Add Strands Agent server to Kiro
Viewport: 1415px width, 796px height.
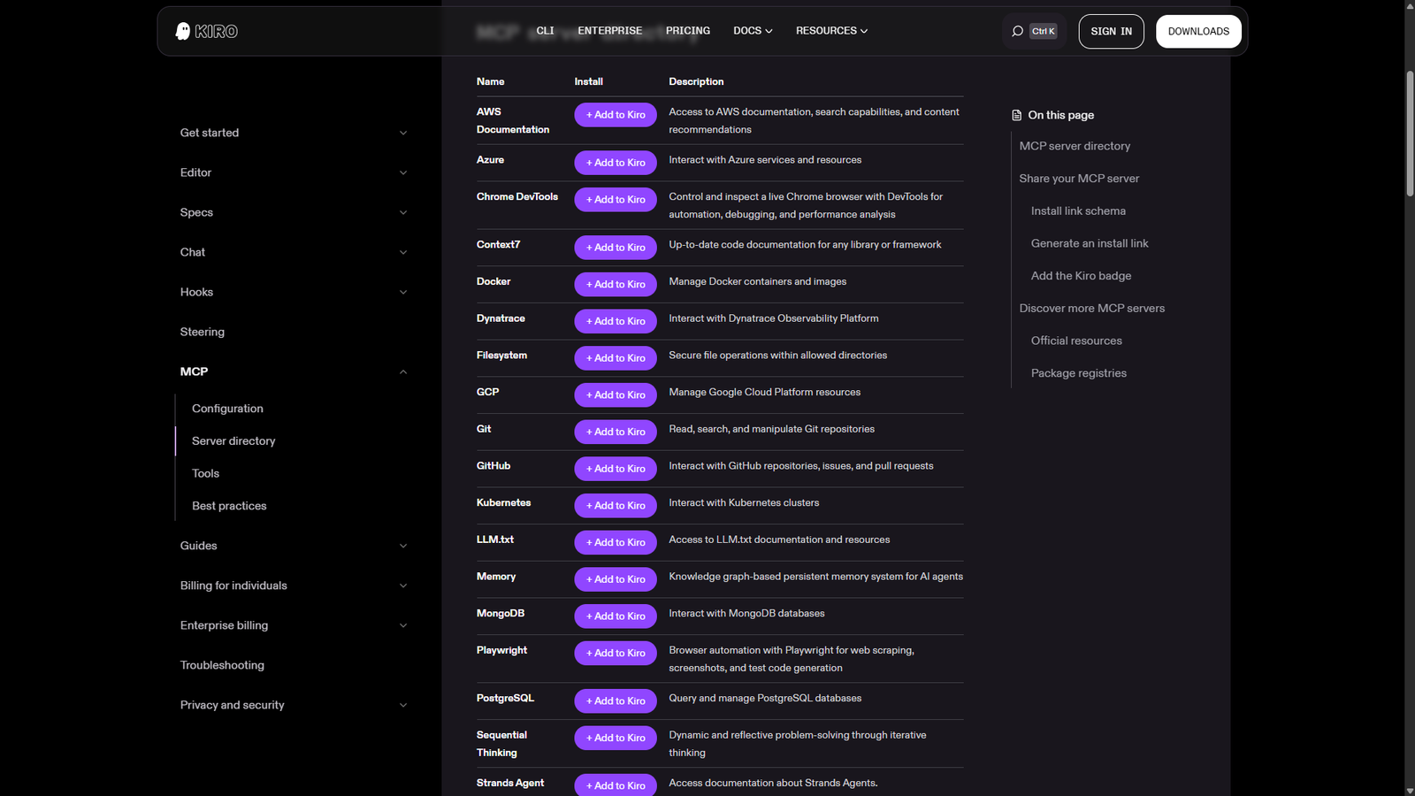tap(616, 785)
